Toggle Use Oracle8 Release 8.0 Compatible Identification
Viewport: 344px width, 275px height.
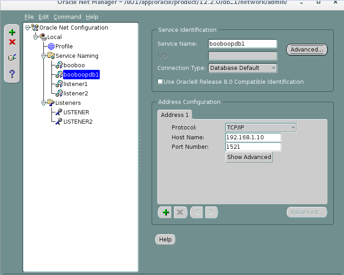pyautogui.click(x=160, y=82)
